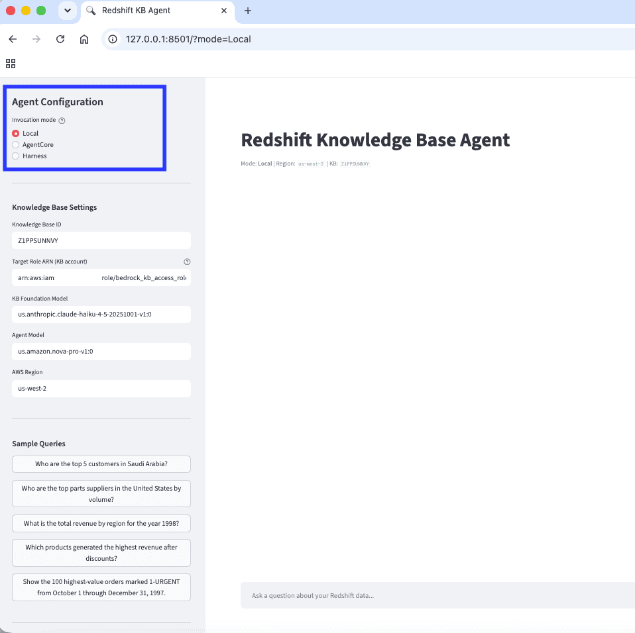Viewport: 635px width, 633px height.
Task: Go back using the browser back arrow
Action: pos(13,39)
